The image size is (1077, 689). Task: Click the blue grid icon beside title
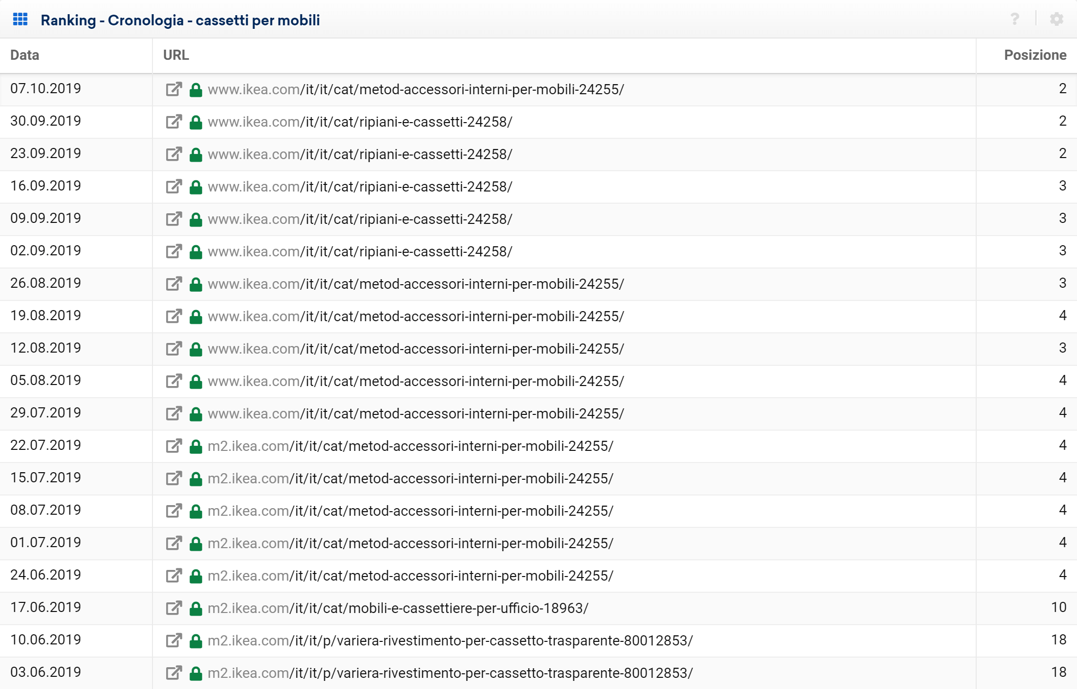(x=20, y=20)
